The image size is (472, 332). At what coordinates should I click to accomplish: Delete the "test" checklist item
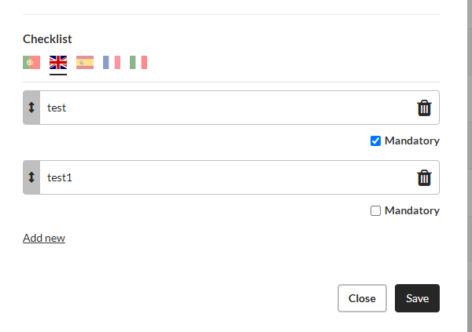coord(424,108)
